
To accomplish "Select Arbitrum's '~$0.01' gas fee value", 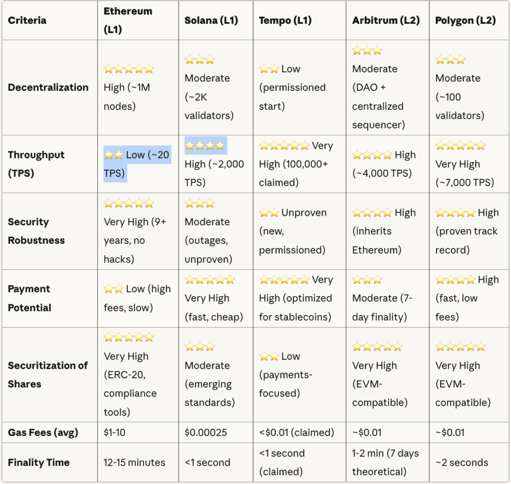I will click(367, 433).
